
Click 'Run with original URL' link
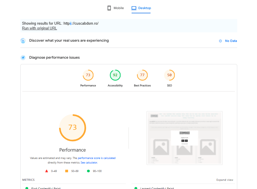point(39,28)
